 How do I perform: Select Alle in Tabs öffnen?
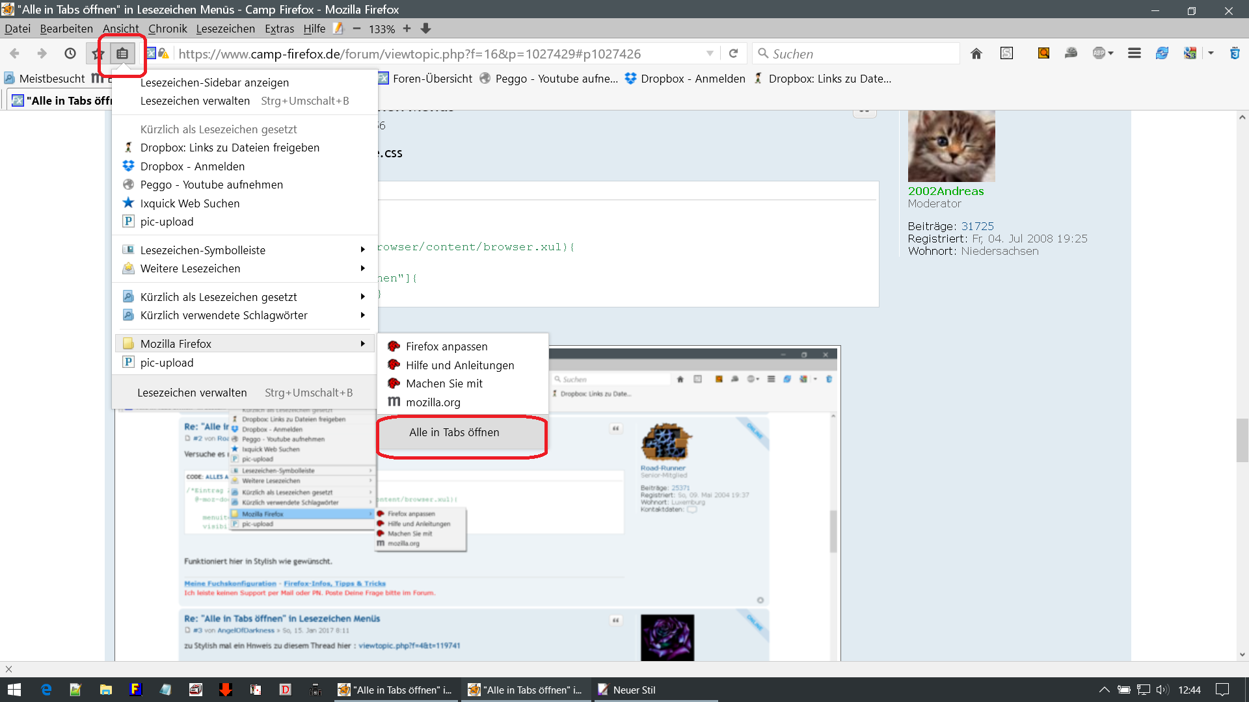454,433
